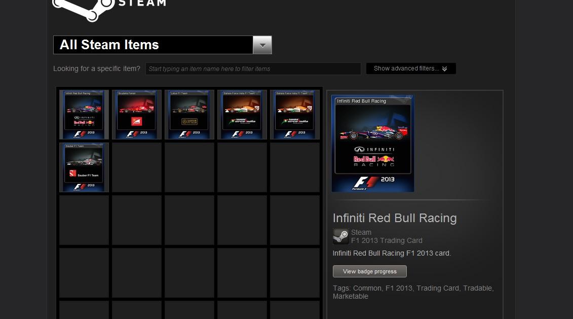Click the Looking for a specific item label
Viewport: 573px width, 319px height.
[x=97, y=69]
